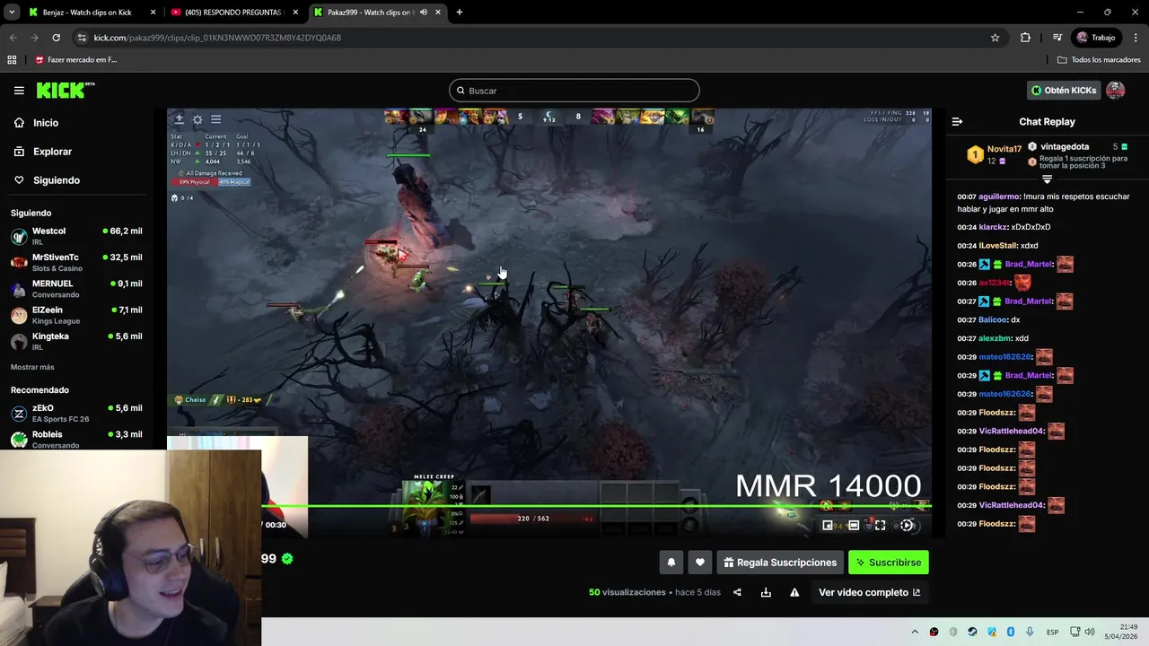Viewport: 1149px width, 646px height.
Task: Switch the ESP input language
Action: 1052,632
